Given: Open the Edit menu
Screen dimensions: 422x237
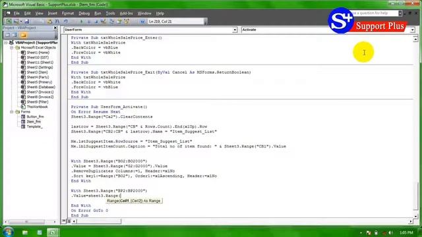Looking at the screenshot, I should pyautogui.click(x=28, y=13).
